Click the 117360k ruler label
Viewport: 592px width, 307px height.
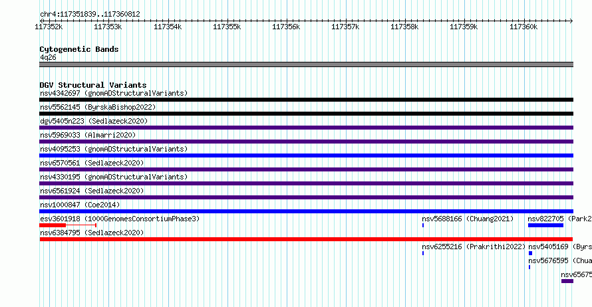pyautogui.click(x=523, y=27)
